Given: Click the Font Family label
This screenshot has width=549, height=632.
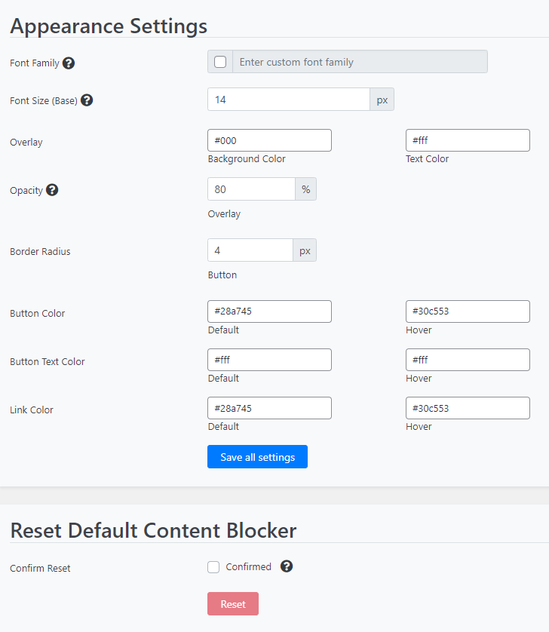Looking at the screenshot, I should [x=35, y=63].
